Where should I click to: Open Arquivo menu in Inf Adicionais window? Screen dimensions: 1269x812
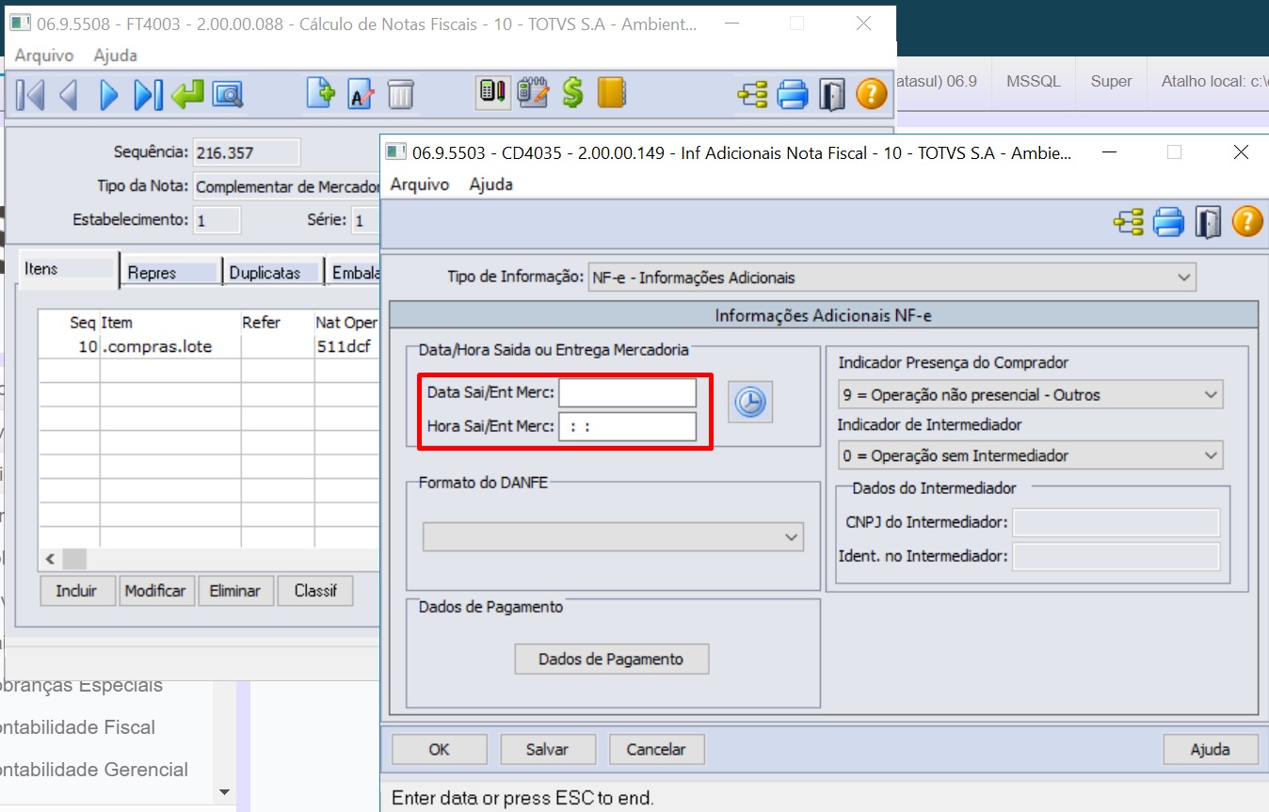(x=419, y=184)
